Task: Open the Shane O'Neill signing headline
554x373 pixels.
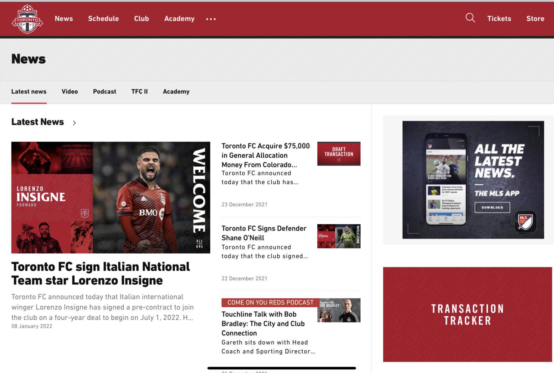Action: (x=264, y=233)
